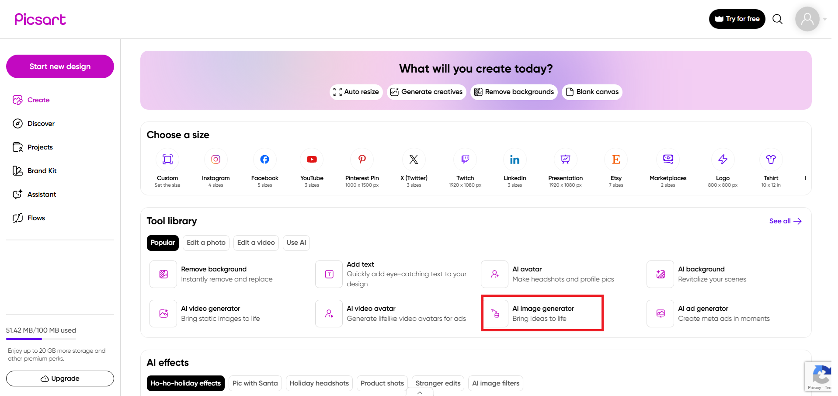838x396 pixels.
Task: Expand the profile account dropdown
Action: (825, 19)
